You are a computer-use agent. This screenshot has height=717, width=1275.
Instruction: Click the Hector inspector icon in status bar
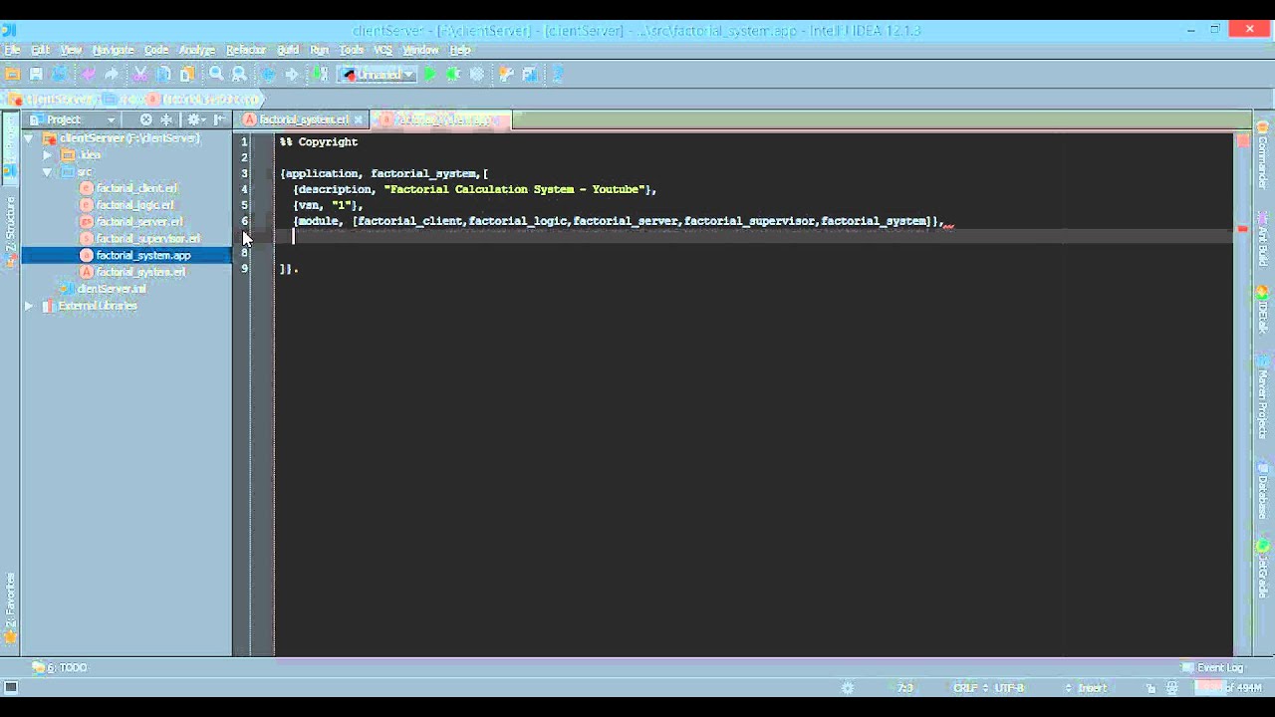tap(1173, 688)
